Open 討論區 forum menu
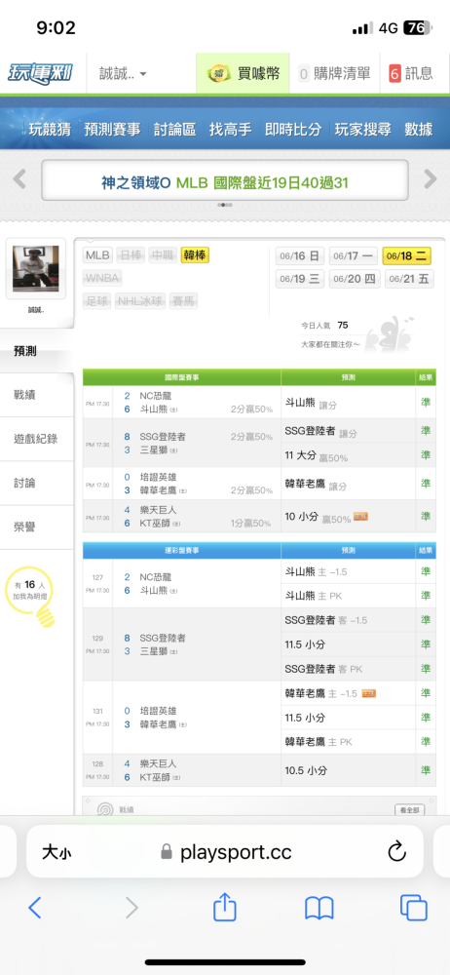The width and height of the screenshot is (450, 975). point(174,130)
